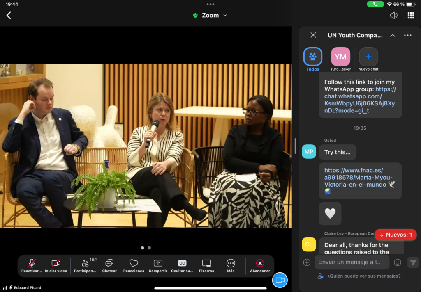Image resolution: width=421 pixels, height=292 pixels.
Task: Leave meeting with Abandonar button
Action: click(260, 265)
